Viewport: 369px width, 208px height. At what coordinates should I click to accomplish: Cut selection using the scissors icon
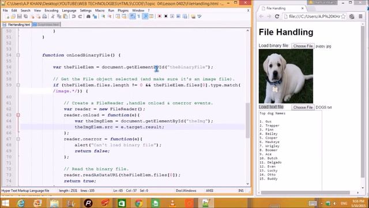52,16
